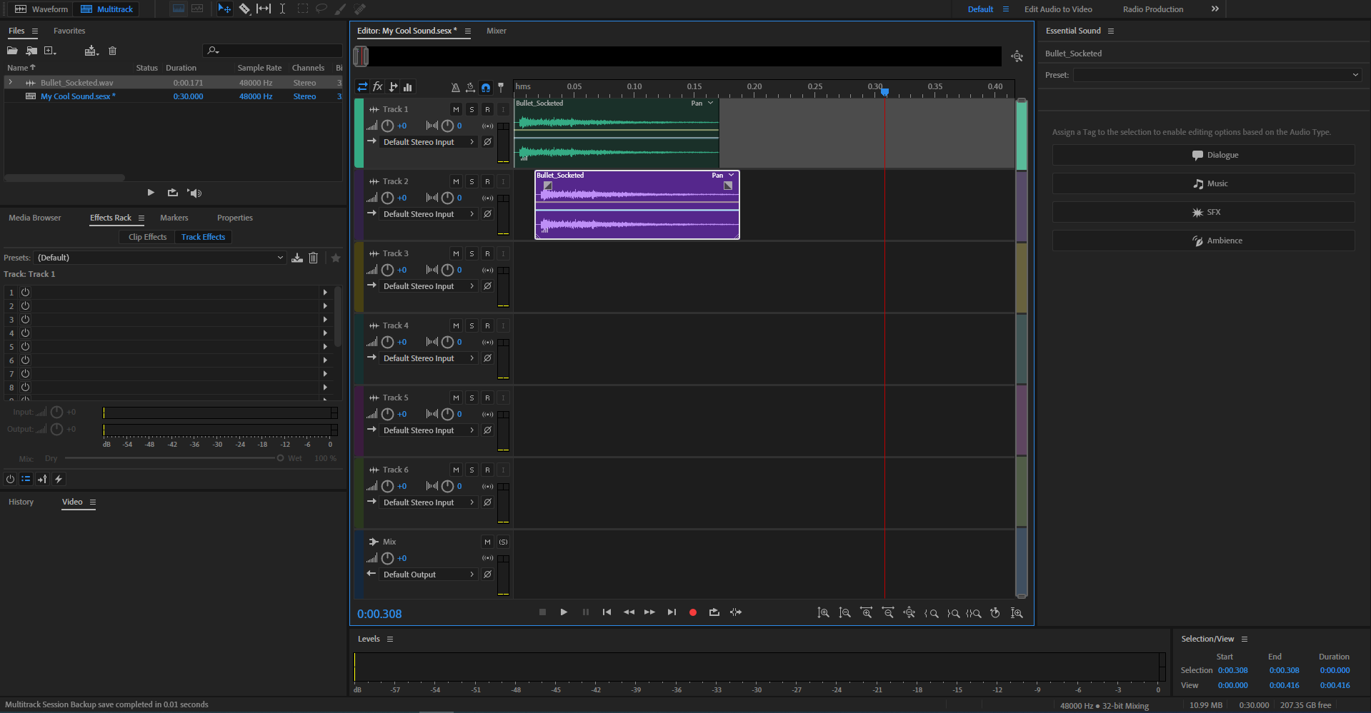Viewport: 1371px width, 713px height.
Task: Open the Essential Sound Preset dropdown
Action: click(1217, 75)
